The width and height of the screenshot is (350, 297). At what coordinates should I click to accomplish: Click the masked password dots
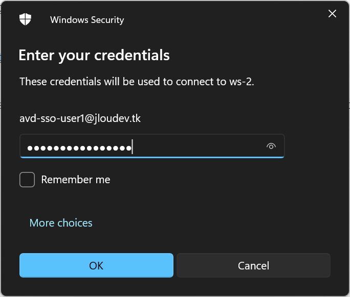pyautogui.click(x=79, y=148)
